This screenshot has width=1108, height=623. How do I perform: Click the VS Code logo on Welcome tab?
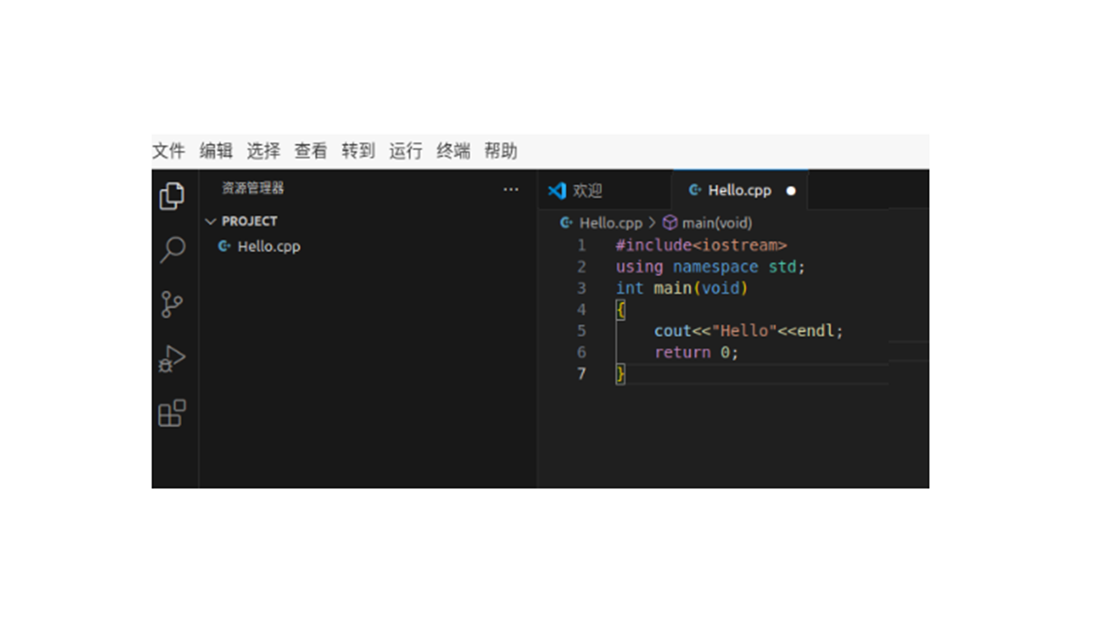click(x=557, y=190)
